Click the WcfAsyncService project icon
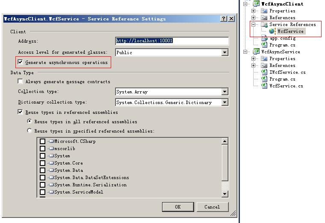 point(257,52)
